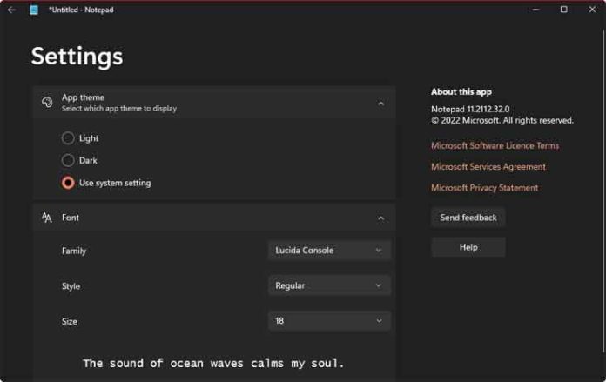
Task: Select the Light theme radio button
Action: click(68, 138)
